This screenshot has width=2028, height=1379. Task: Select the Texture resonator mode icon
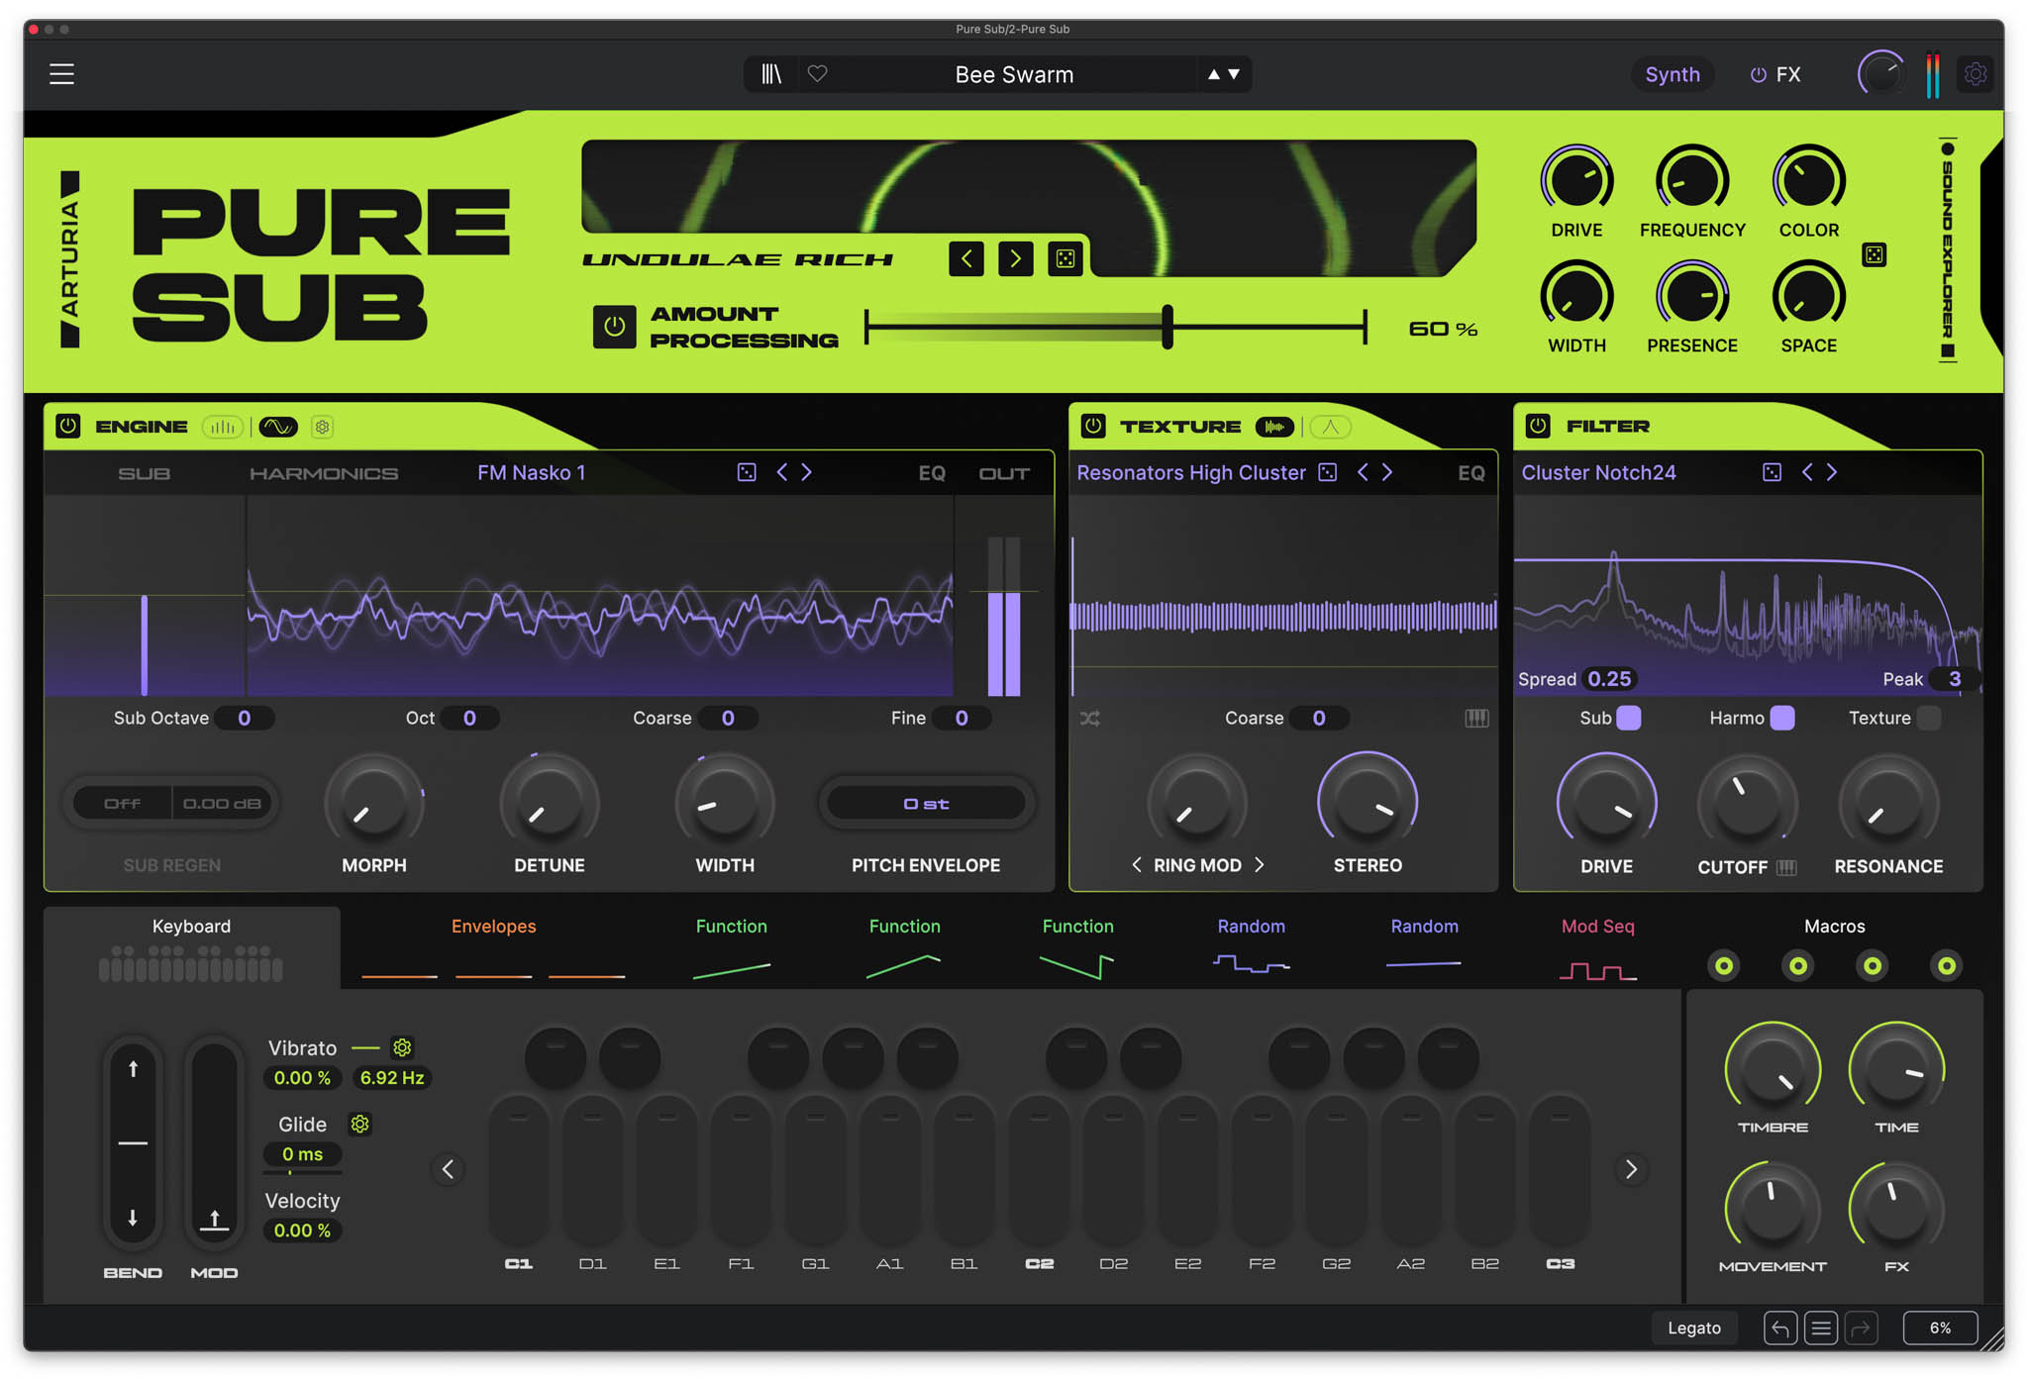tap(1330, 427)
